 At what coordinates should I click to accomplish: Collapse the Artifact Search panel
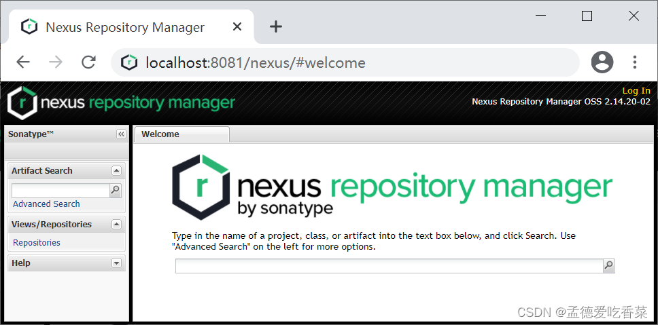pyautogui.click(x=117, y=170)
